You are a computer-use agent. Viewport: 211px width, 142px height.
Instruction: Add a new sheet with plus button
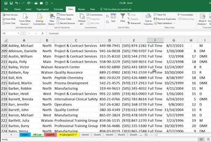point(146,135)
